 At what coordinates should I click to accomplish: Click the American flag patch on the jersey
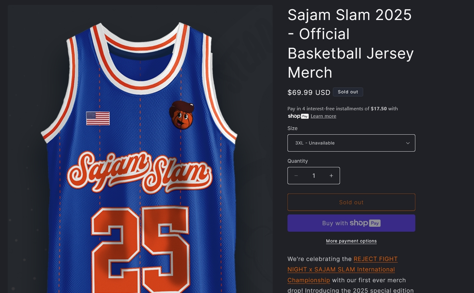(98, 119)
